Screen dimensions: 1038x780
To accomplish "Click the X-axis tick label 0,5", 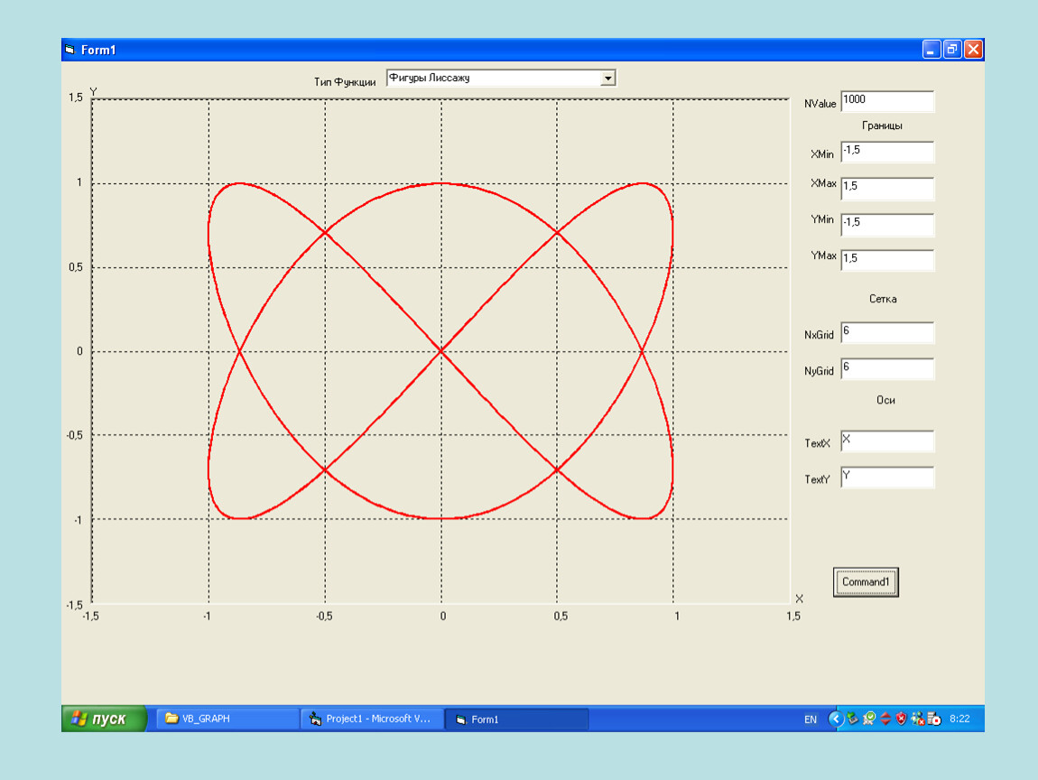I will 560,617.
